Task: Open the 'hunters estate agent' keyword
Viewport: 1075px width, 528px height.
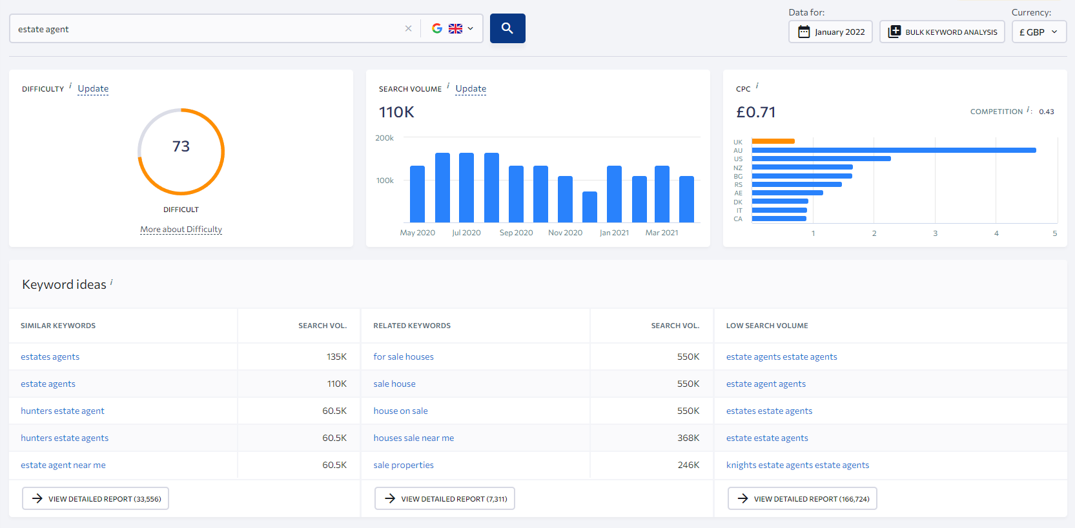Action: click(x=63, y=411)
